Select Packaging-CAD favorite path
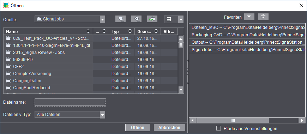 (247, 35)
